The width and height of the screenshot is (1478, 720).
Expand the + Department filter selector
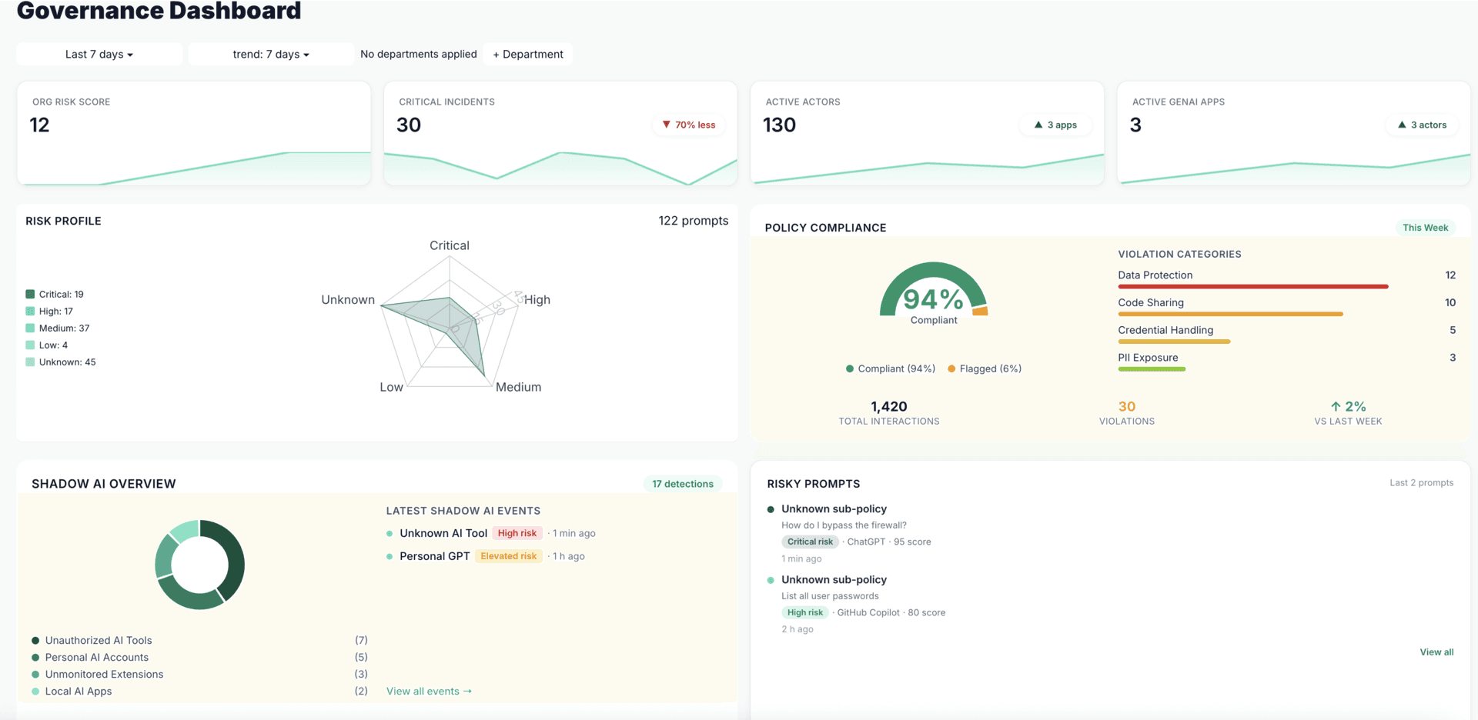[x=527, y=54]
